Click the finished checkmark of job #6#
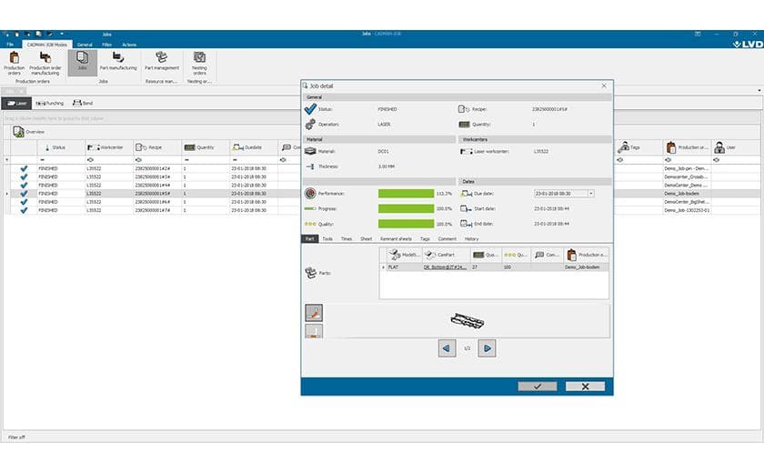This screenshot has height=473, width=764. (x=24, y=202)
